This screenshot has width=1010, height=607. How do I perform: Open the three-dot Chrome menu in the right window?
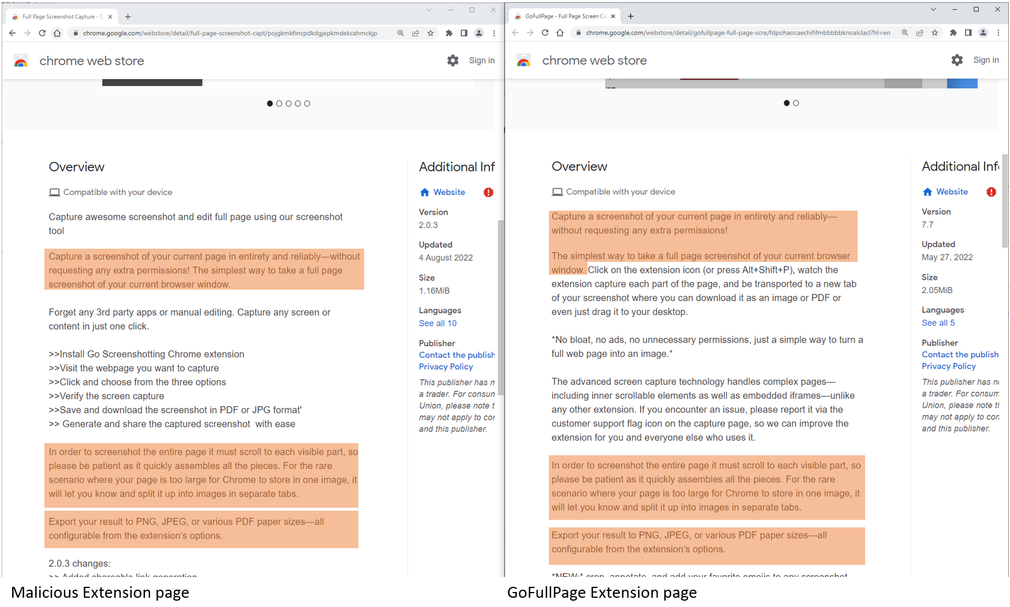coord(998,33)
